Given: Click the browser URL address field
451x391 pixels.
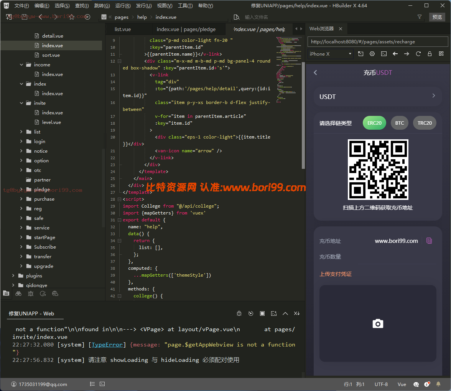Looking at the screenshot, I should [378, 42].
